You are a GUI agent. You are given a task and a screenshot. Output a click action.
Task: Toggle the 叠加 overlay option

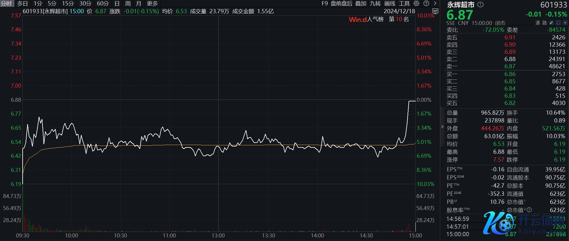[361, 3]
